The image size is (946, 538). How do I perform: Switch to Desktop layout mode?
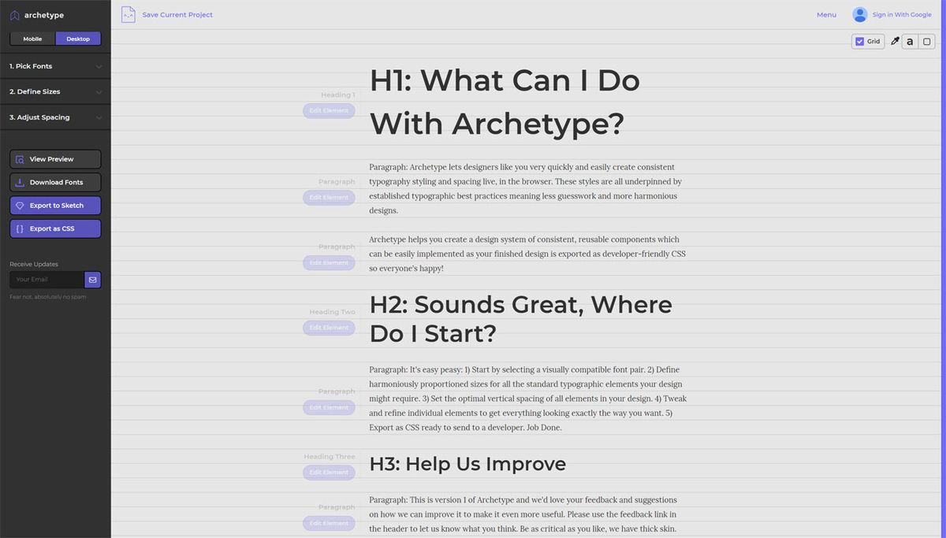(78, 38)
